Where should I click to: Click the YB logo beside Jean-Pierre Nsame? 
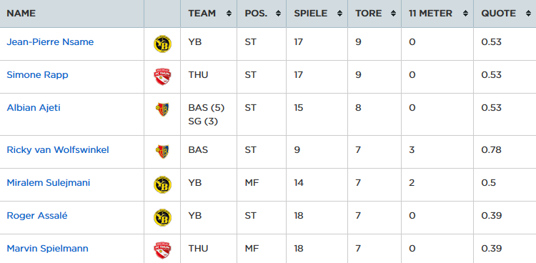tap(162, 44)
